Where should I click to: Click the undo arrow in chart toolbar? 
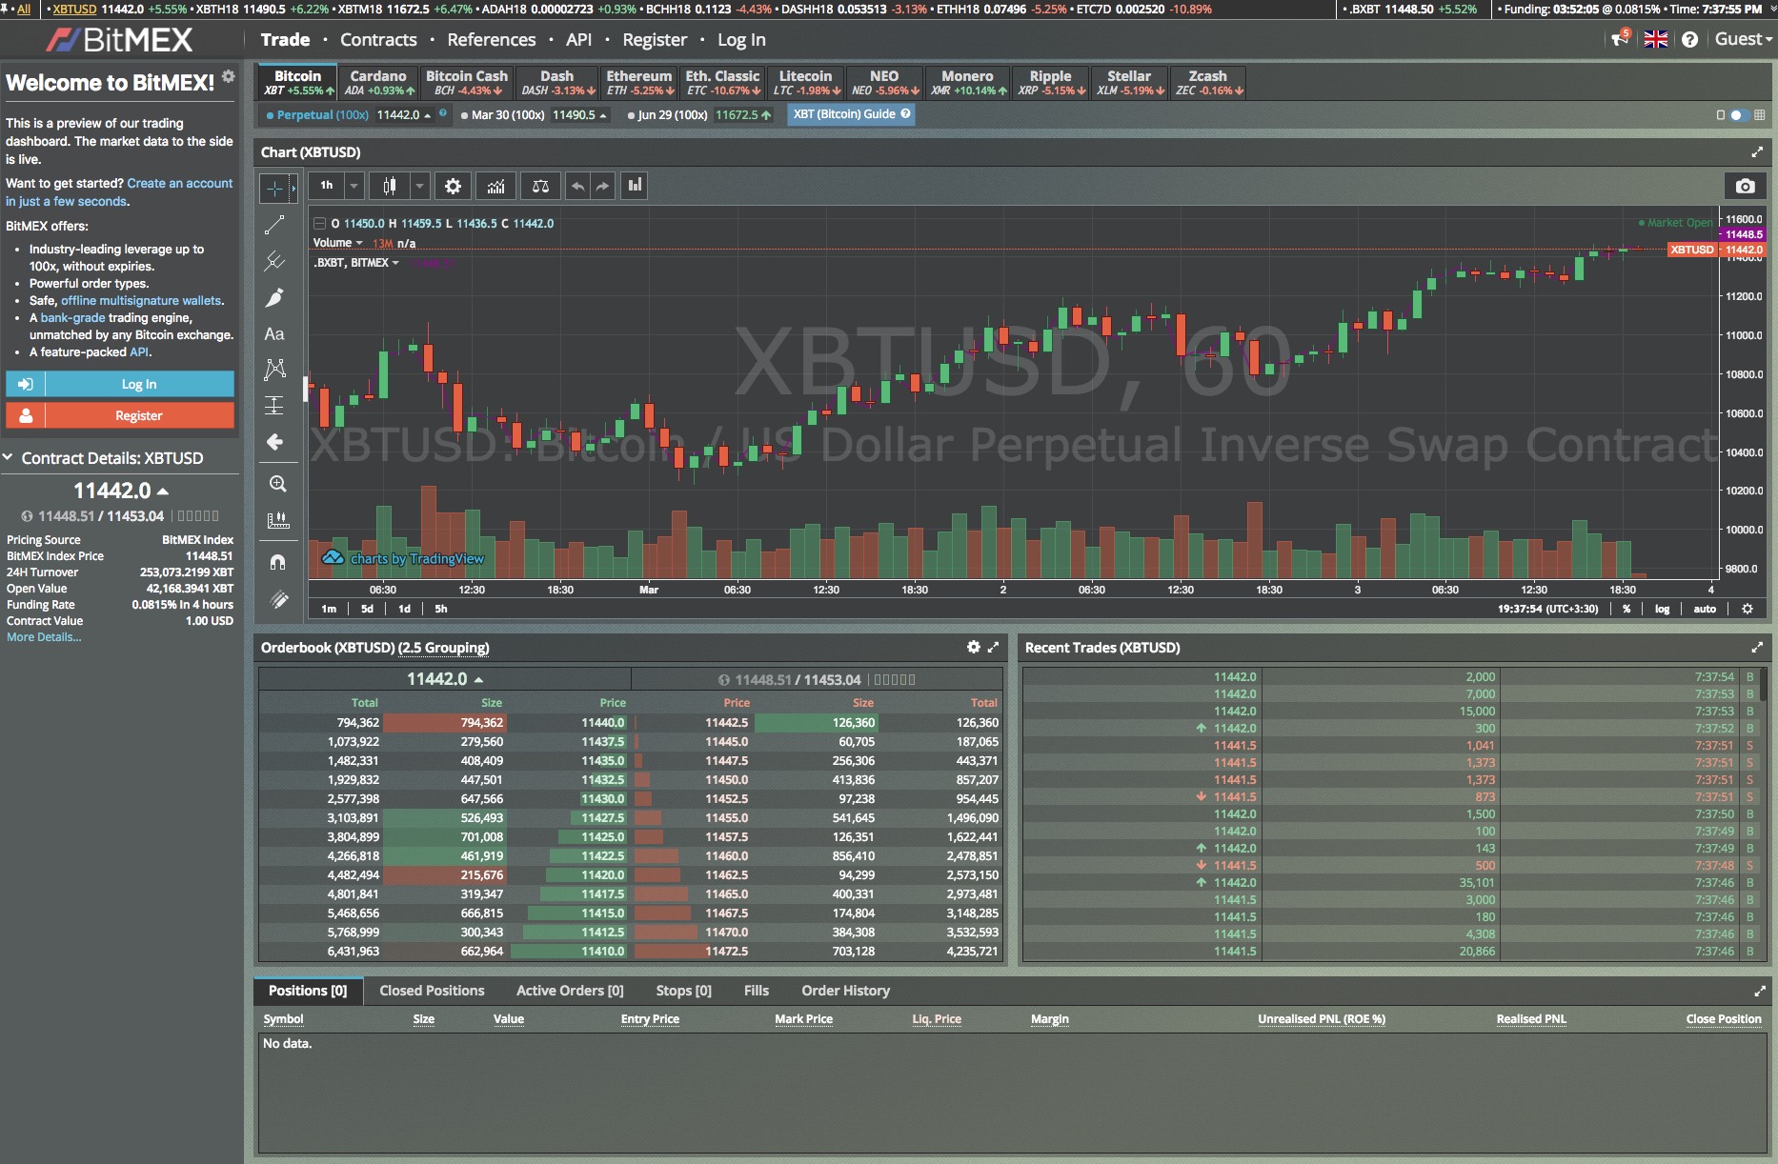tap(578, 186)
